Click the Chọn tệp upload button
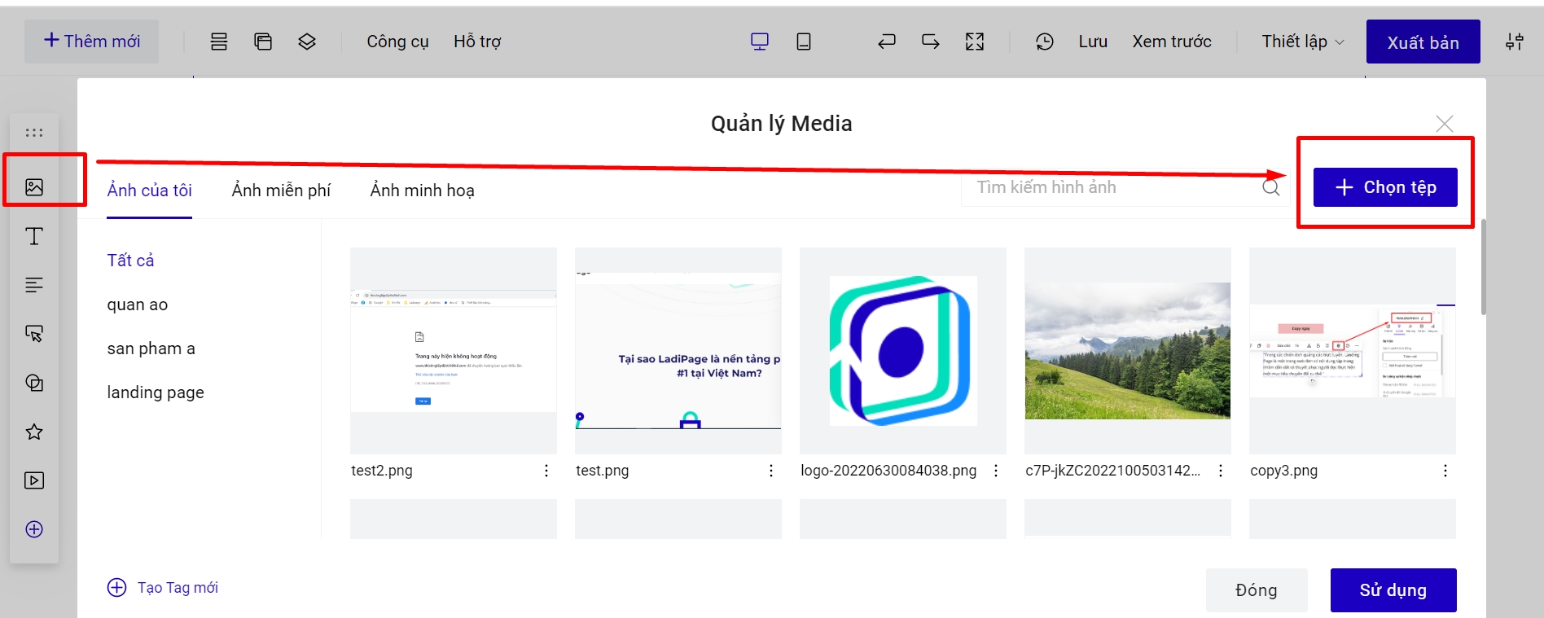 pyautogui.click(x=1384, y=187)
